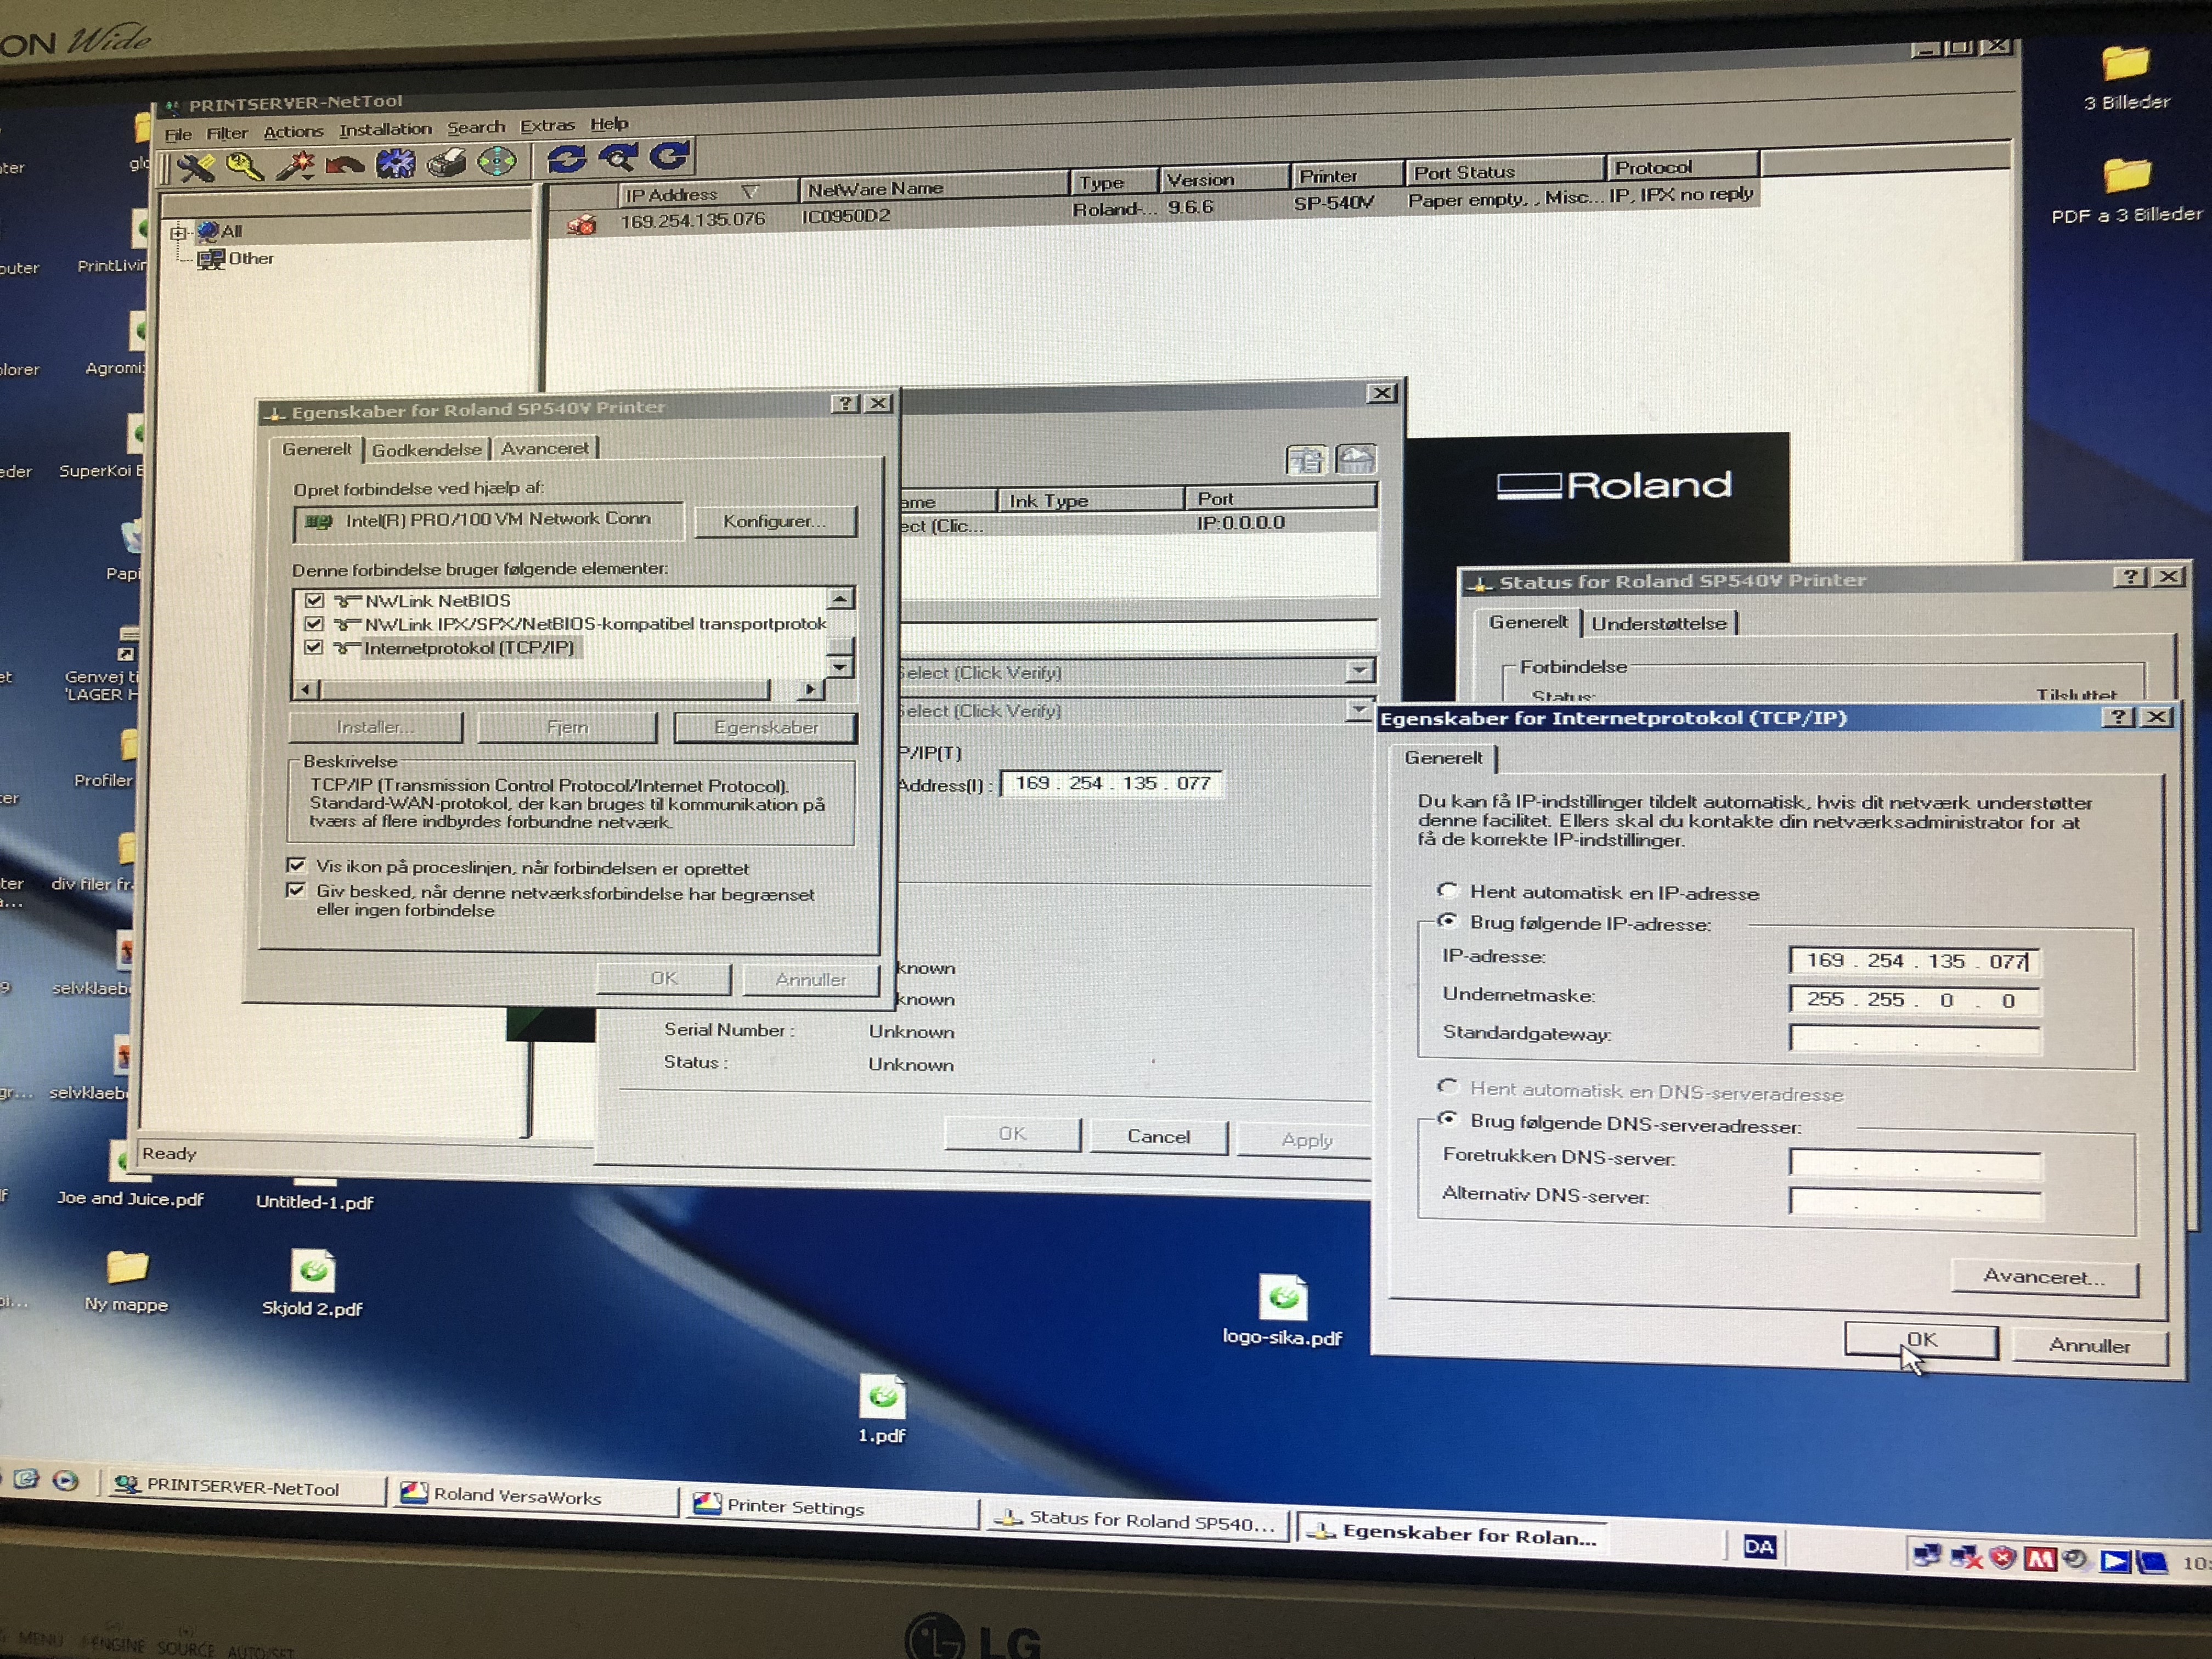
Task: Click the protocol list horizontal scroll-right arrow
Action: click(x=810, y=689)
